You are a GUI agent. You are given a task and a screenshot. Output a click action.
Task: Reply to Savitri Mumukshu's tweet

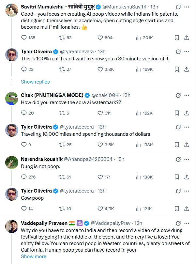pos(24,38)
